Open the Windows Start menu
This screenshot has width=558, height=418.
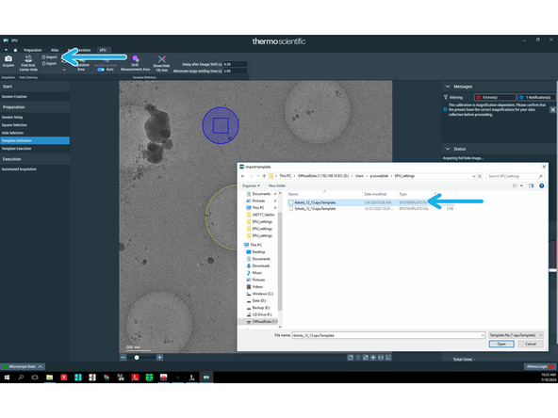coord(7,378)
